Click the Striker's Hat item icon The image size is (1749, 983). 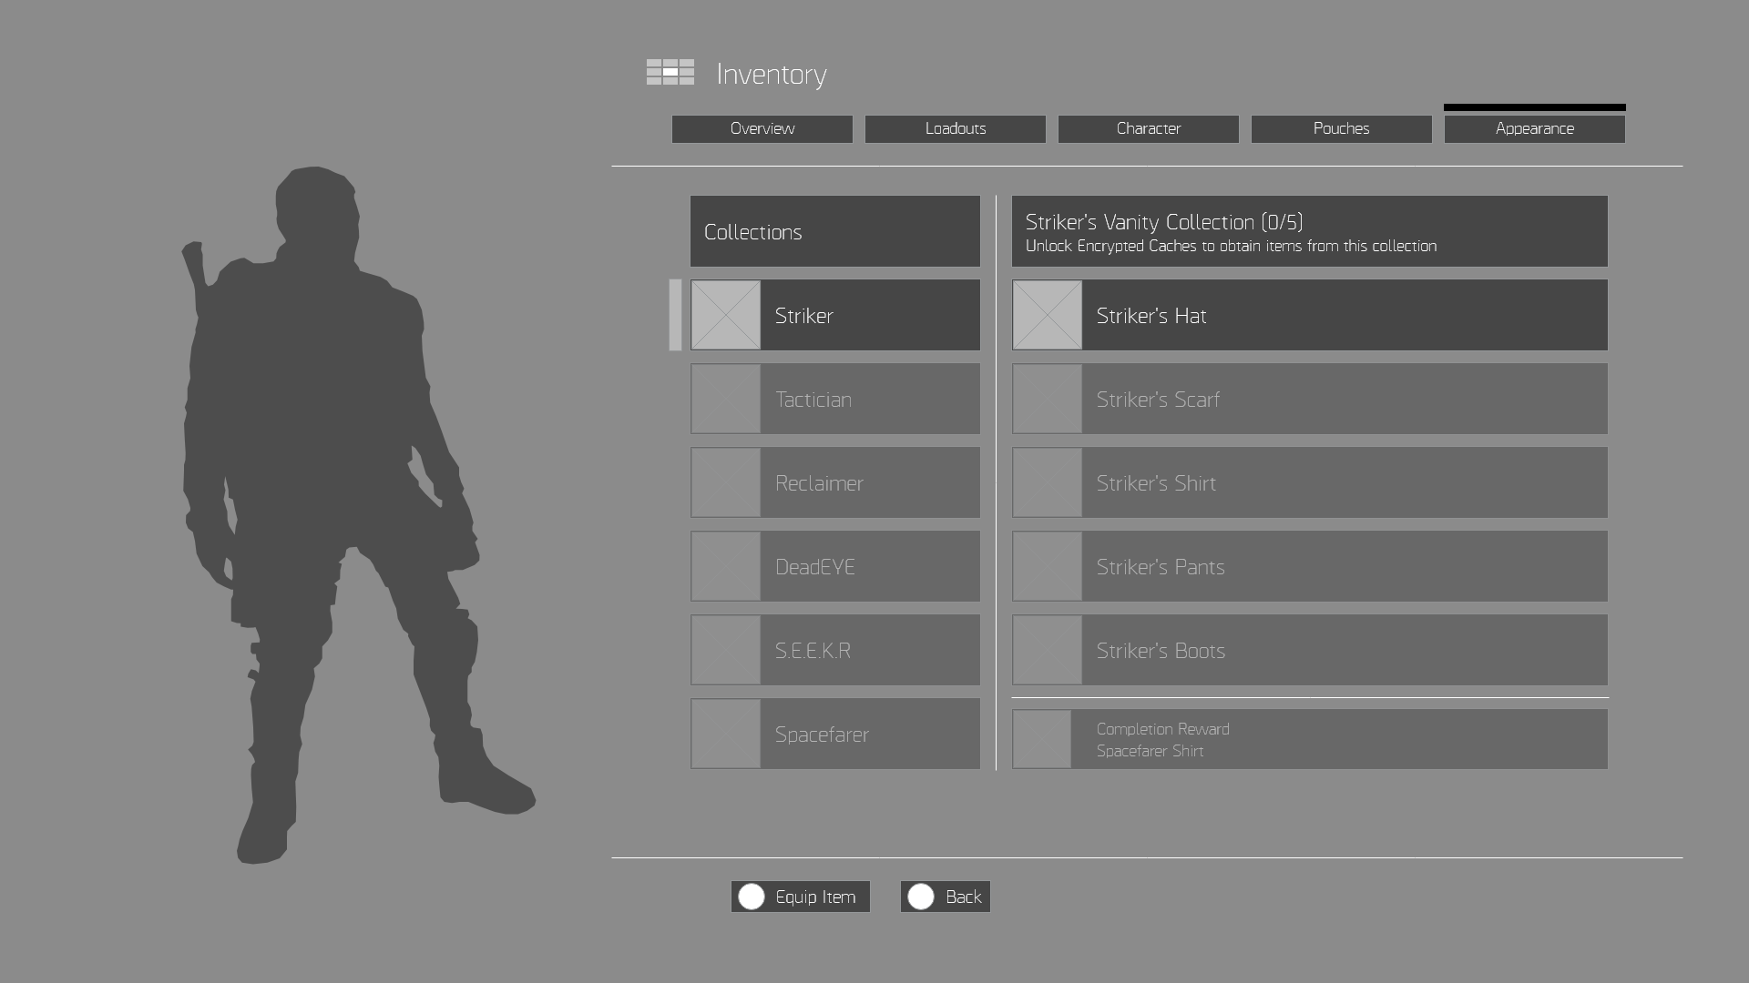pos(1048,315)
